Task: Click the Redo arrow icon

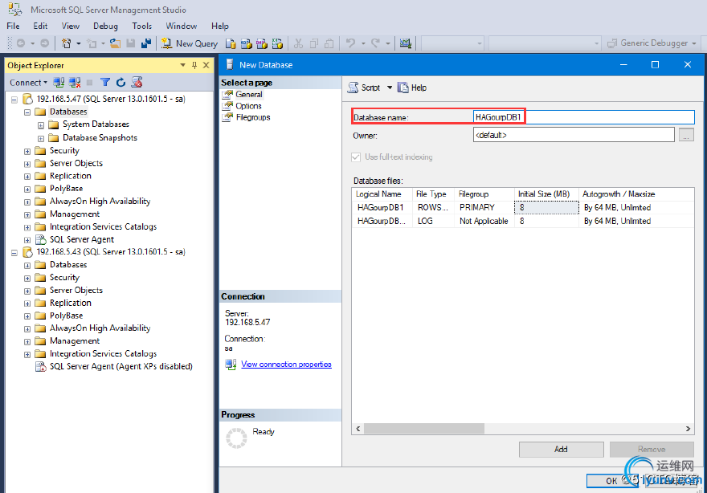Action: (x=375, y=43)
